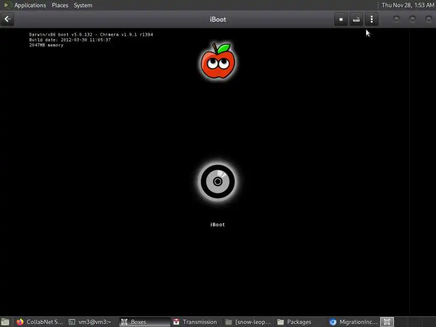Click the last round window control button
This screenshot has width=436, height=327.
coord(428,19)
